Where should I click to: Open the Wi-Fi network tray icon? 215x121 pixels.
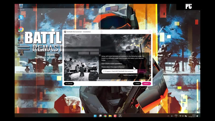[180, 116]
